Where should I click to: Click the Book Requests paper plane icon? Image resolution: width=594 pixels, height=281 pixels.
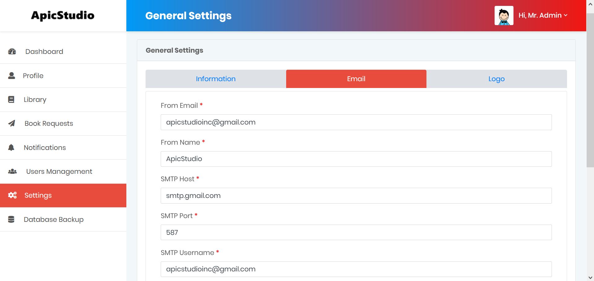click(11, 123)
